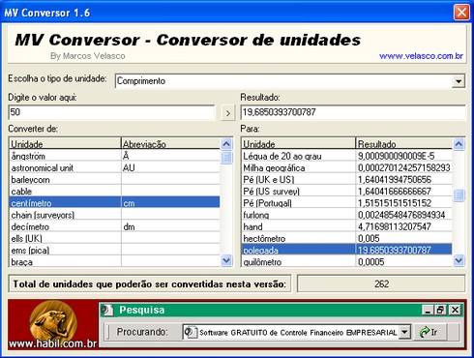The height and width of the screenshot is (358, 474).
Task: Select Légua de 20 ao grau row
Action: (346, 156)
